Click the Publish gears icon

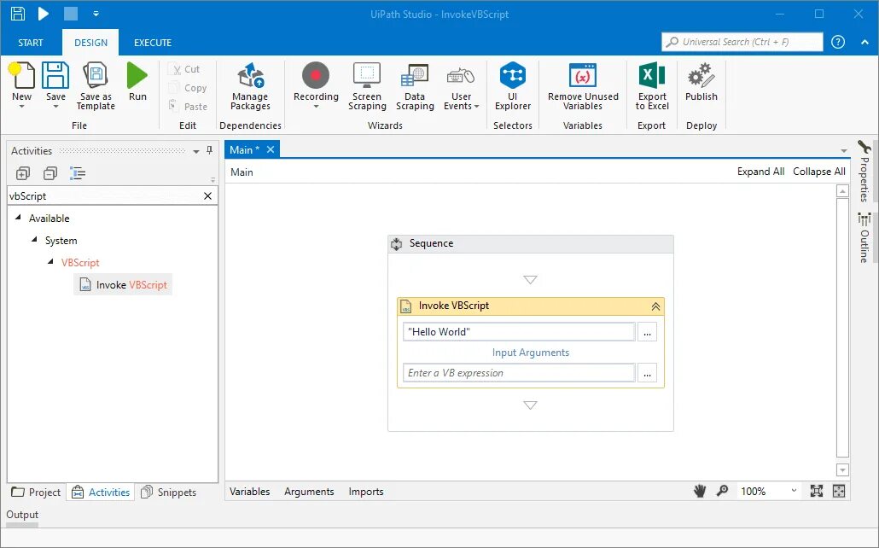pos(701,76)
